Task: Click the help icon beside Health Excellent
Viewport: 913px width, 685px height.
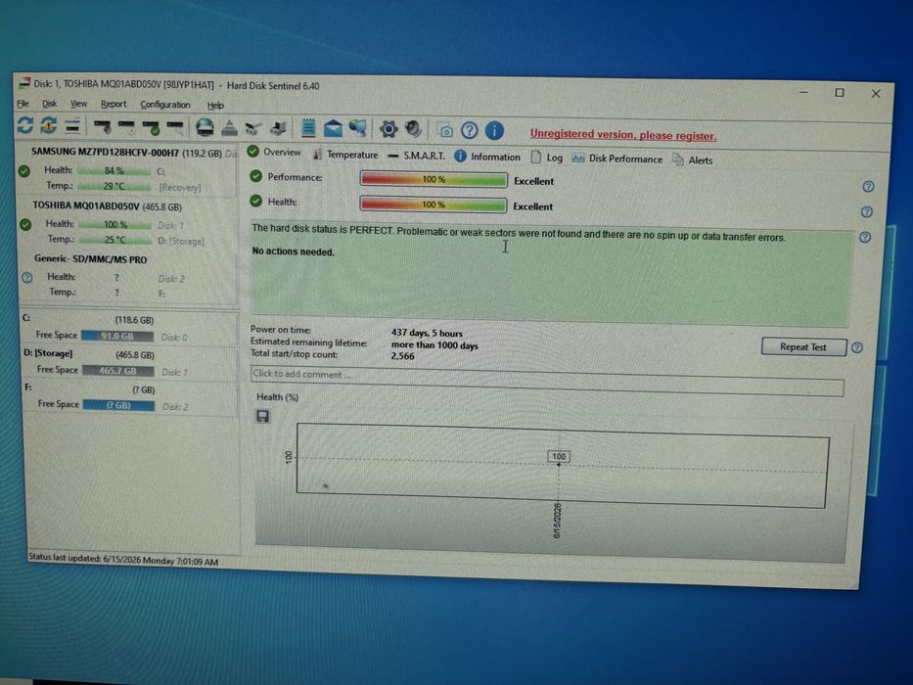Action: (x=867, y=212)
